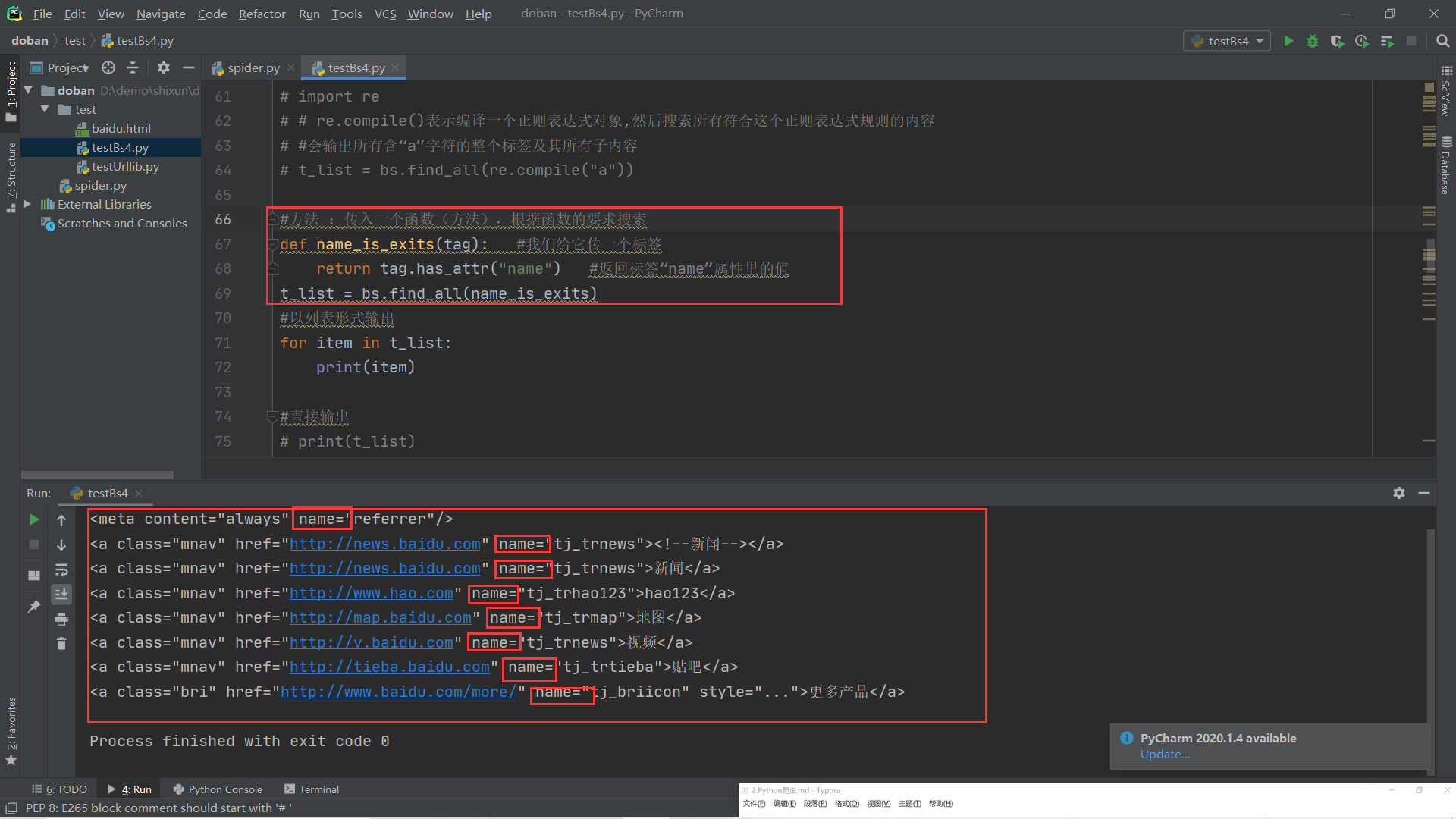This screenshot has width=1456, height=819.
Task: Click the locate-file target icon in the Project panel
Action: pos(108,67)
